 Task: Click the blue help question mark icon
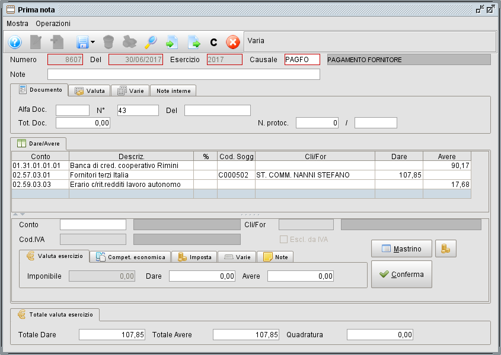15,42
